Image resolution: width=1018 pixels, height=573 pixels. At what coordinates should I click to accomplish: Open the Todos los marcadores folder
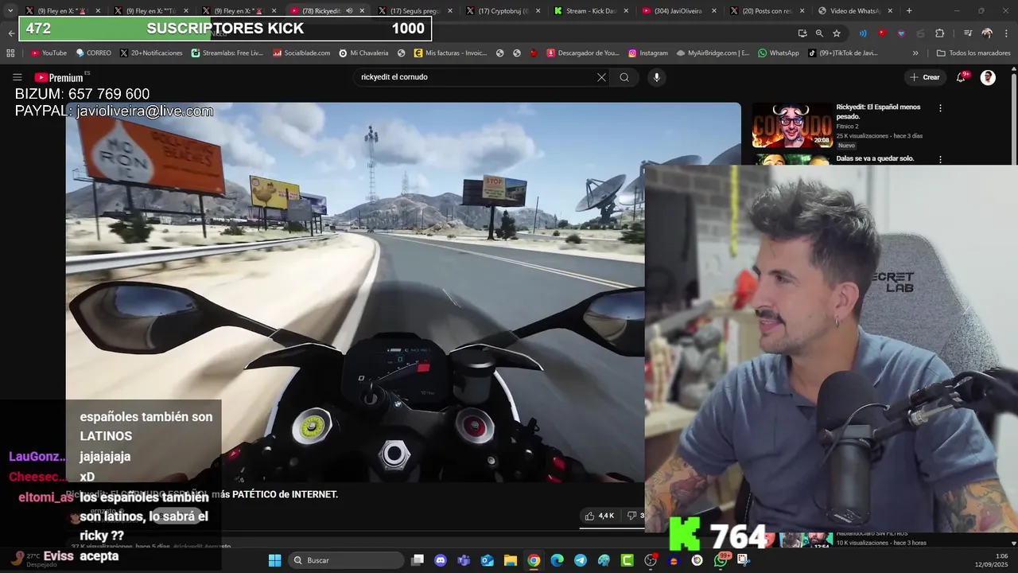click(x=973, y=53)
